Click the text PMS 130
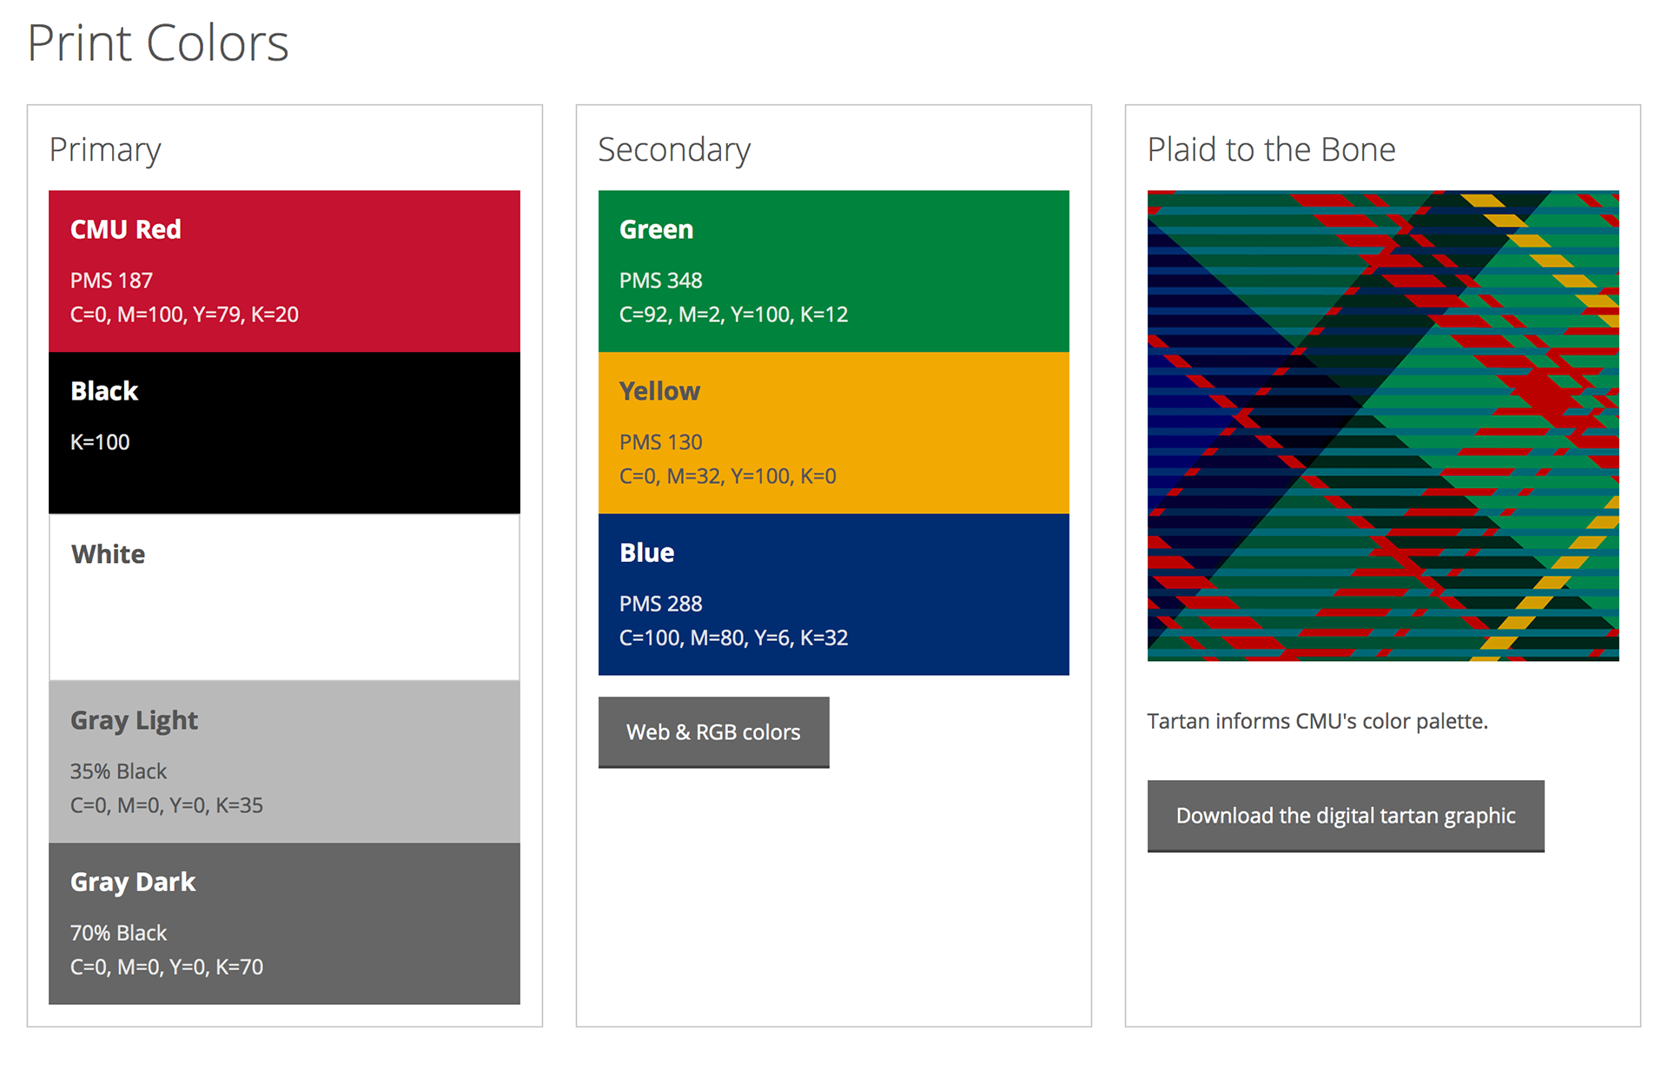1668x1091 pixels. 660,442
